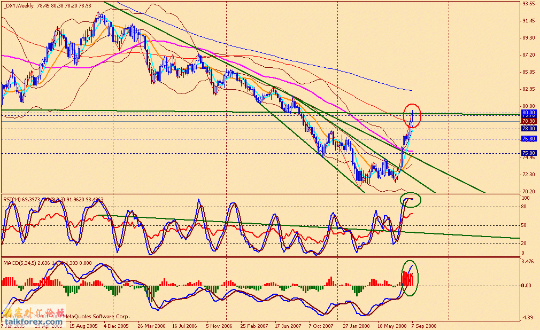Click the 25 Feb 2007 date label
This screenshot has height=330, width=540.
254,326
